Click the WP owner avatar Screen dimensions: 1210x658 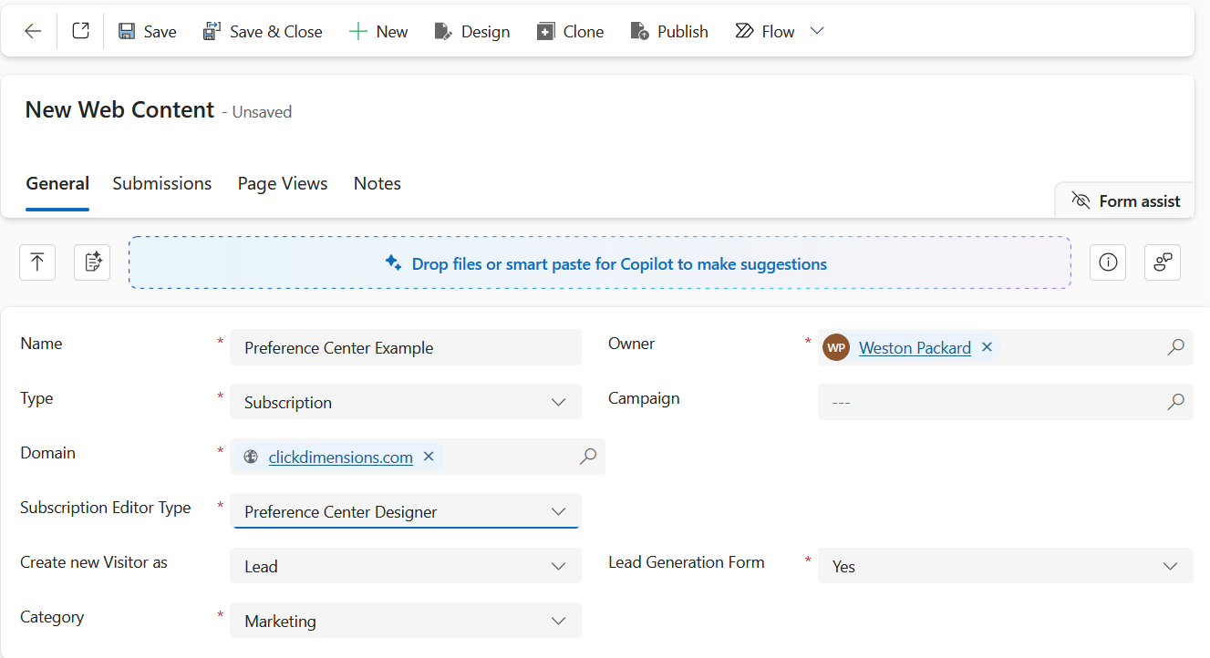[x=836, y=347]
